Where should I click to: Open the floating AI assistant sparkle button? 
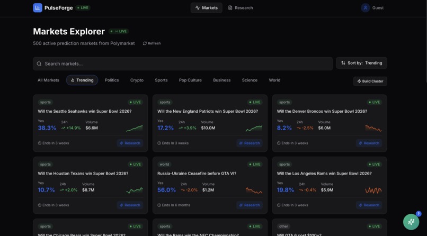411,222
